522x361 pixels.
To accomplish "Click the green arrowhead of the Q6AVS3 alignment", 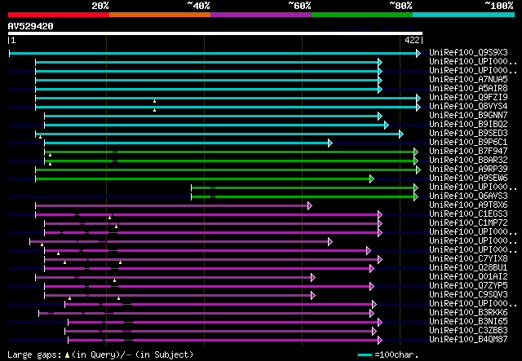I will [415, 197].
